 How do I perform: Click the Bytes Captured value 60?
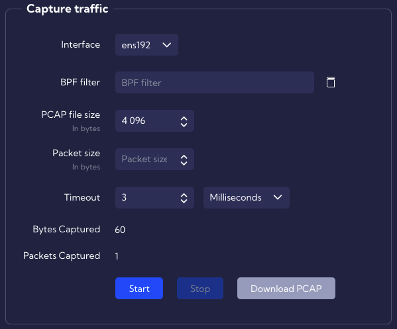tap(120, 230)
